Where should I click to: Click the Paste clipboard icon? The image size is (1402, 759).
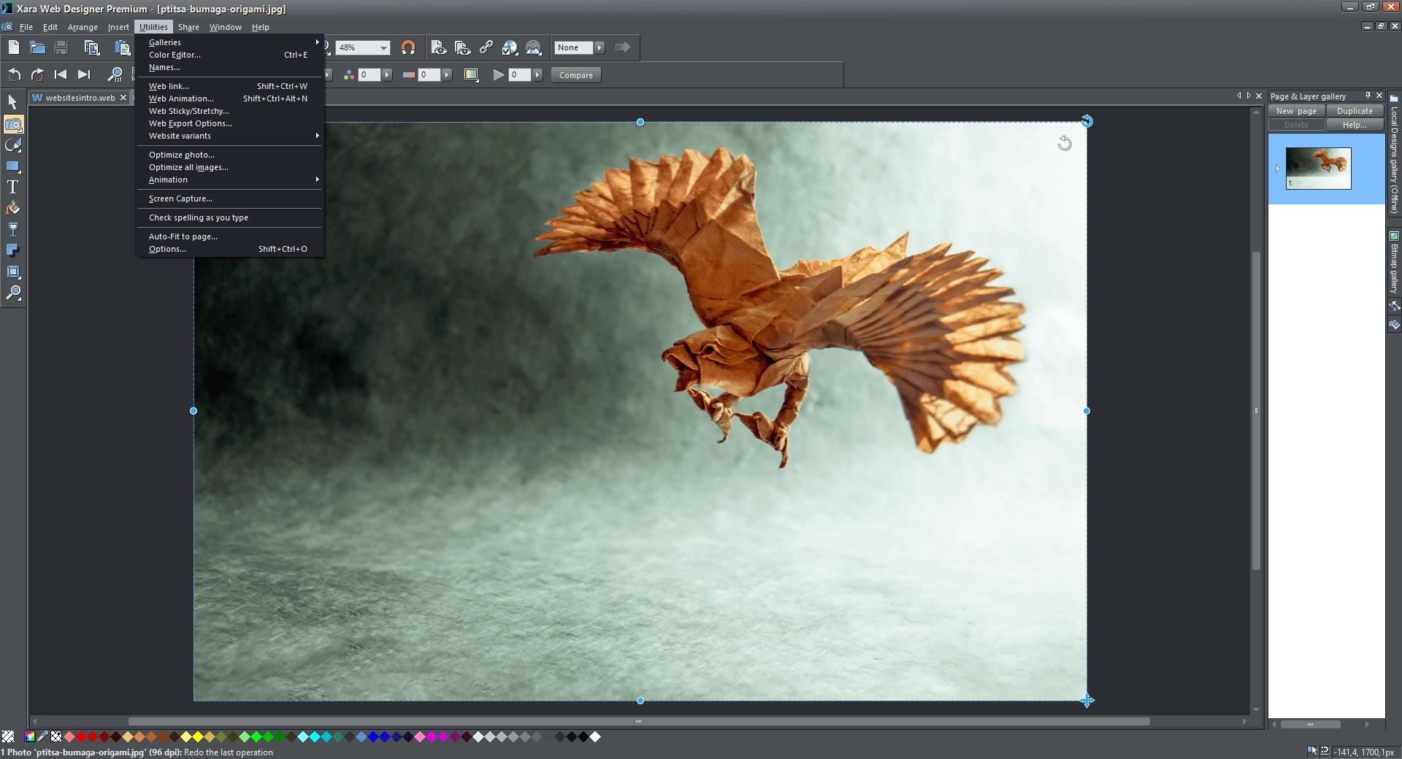(121, 47)
